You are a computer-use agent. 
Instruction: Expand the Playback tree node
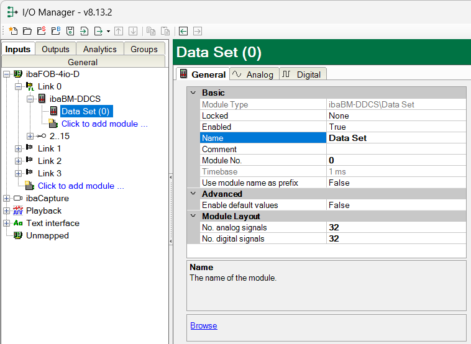pyautogui.click(x=7, y=210)
